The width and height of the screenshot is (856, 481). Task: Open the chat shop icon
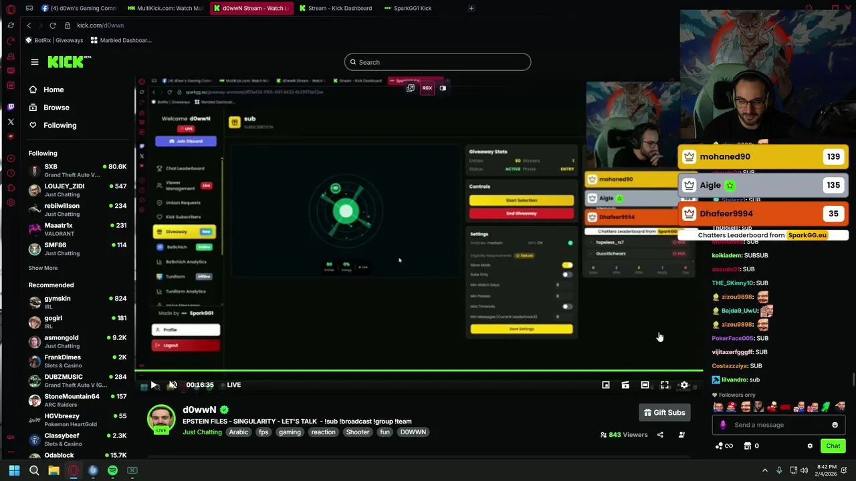click(x=748, y=446)
